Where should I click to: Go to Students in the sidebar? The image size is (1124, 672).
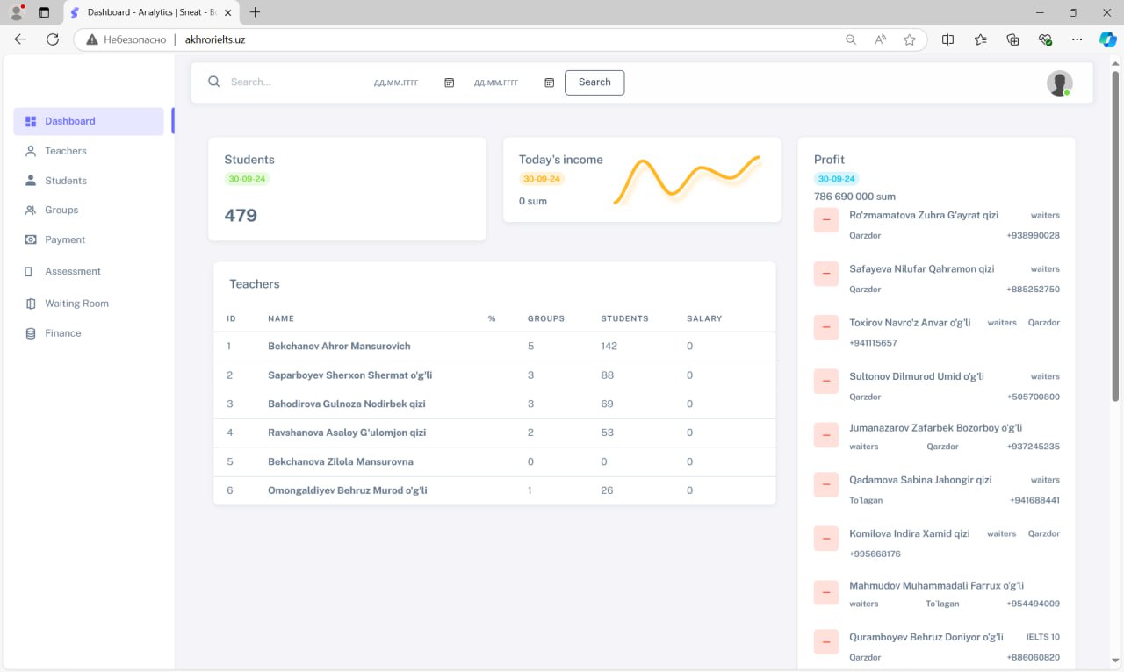coord(65,181)
